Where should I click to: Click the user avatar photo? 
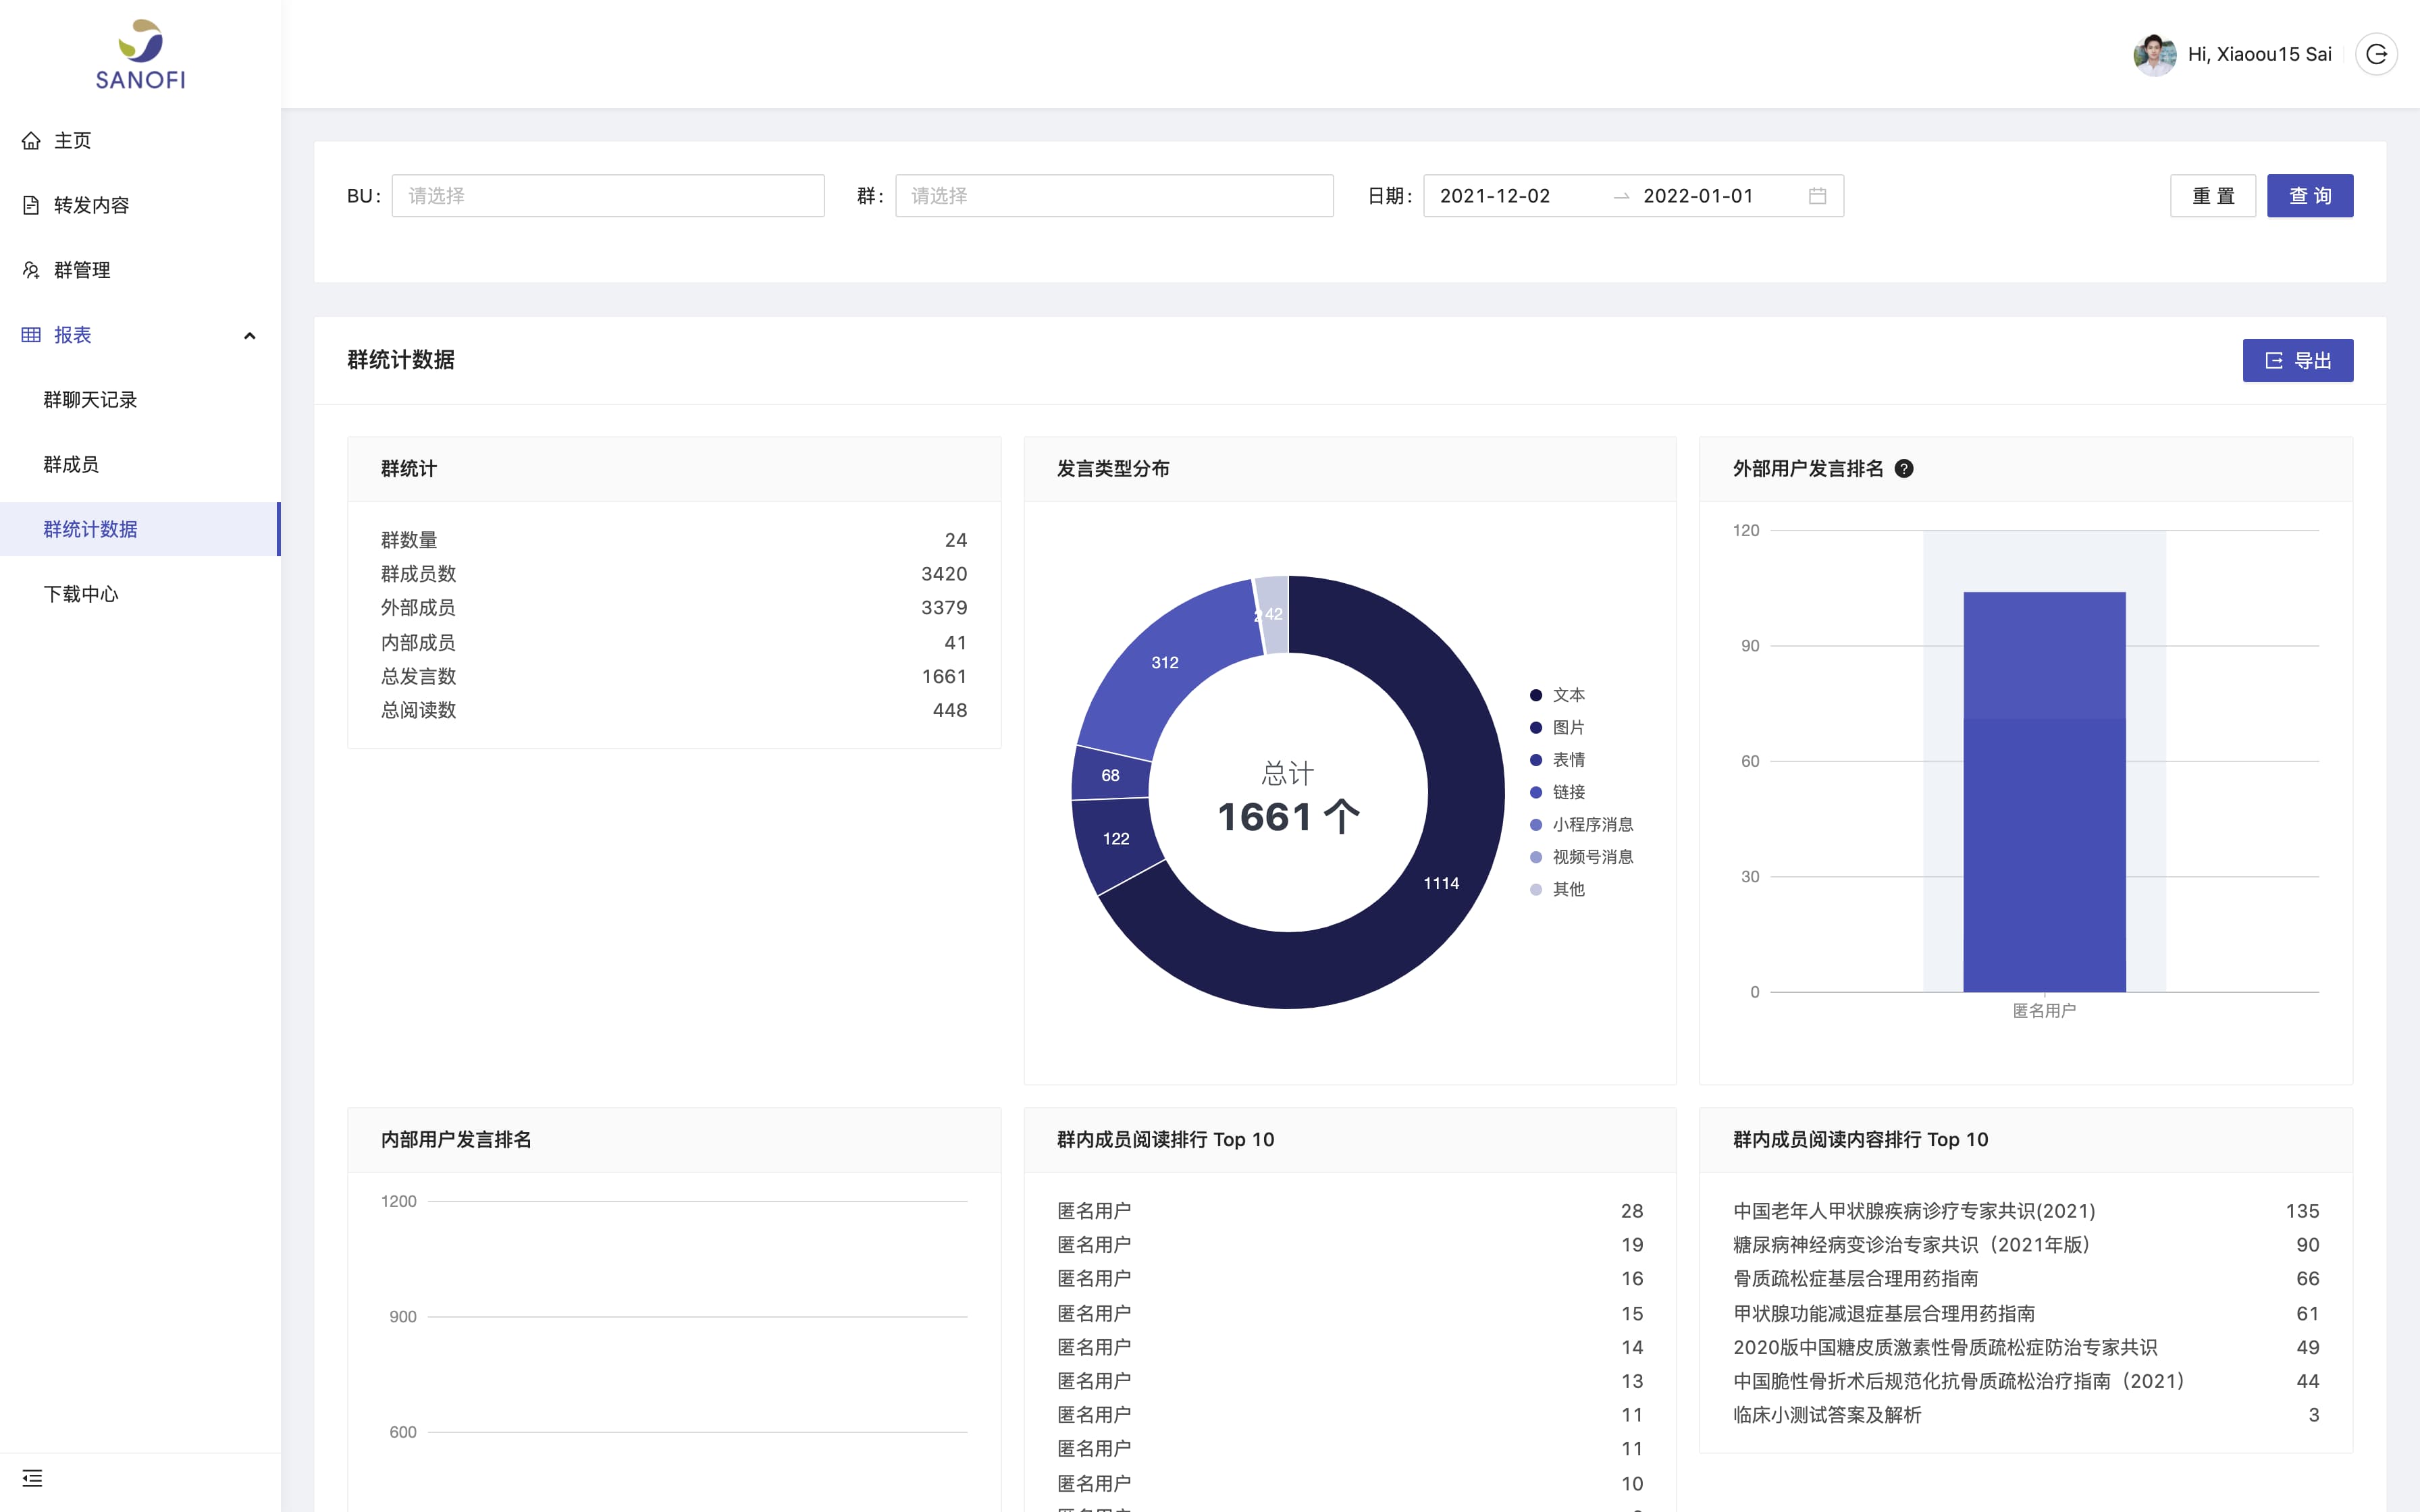coord(2154,54)
